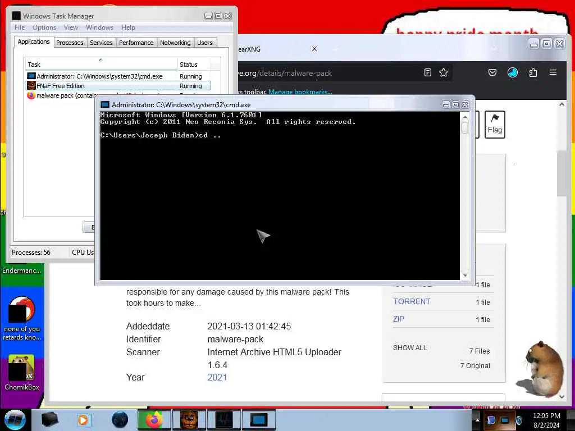This screenshot has height=431, width=575.
Task: Click the Manage bookmarks link
Action: click(x=300, y=91)
